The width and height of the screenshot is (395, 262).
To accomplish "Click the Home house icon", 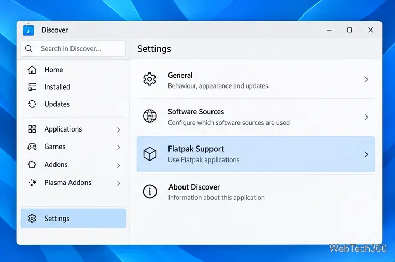I will [x=32, y=70].
